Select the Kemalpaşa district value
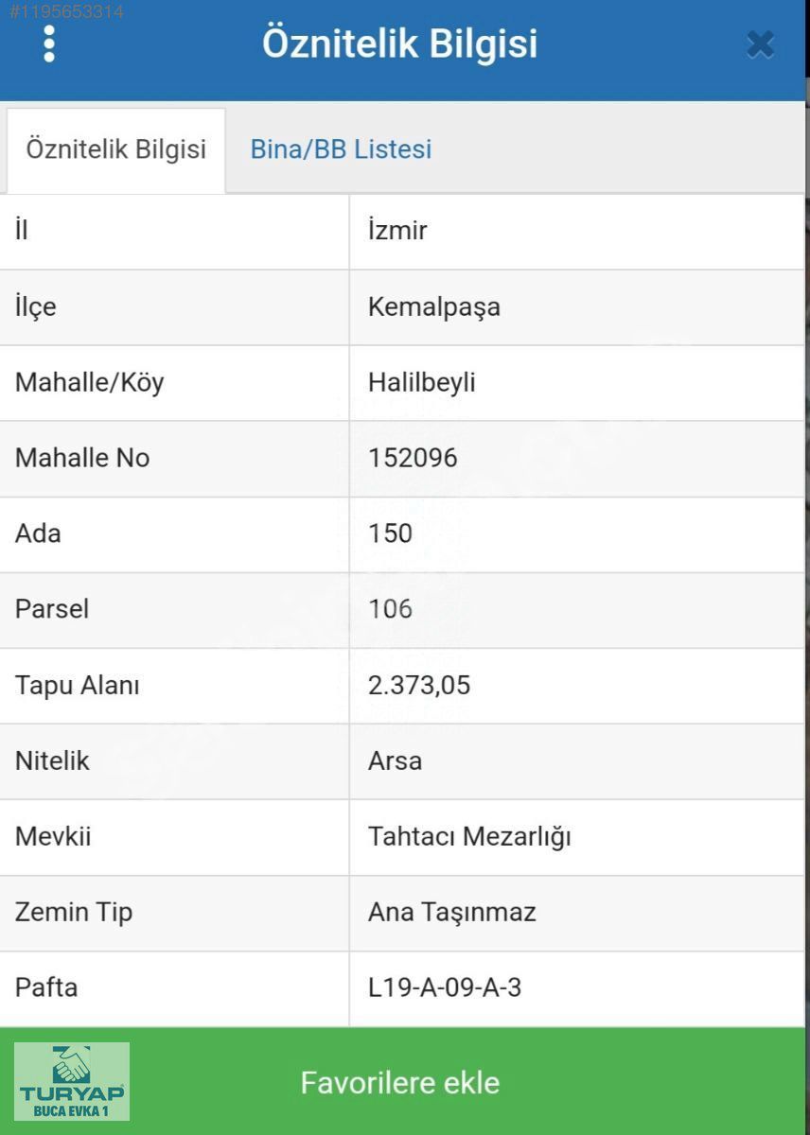 [x=434, y=307]
